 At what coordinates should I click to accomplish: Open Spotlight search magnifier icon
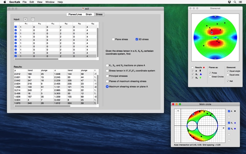coord(235,2)
